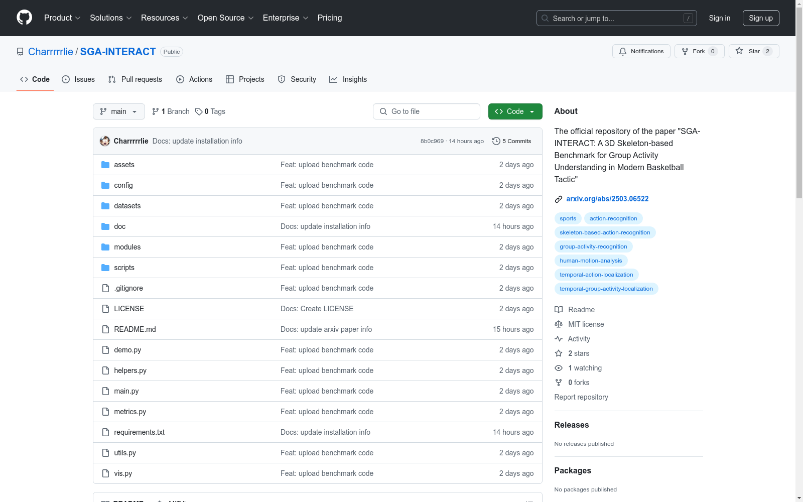
Task: Click the Fork repository icon
Action: [x=685, y=51]
